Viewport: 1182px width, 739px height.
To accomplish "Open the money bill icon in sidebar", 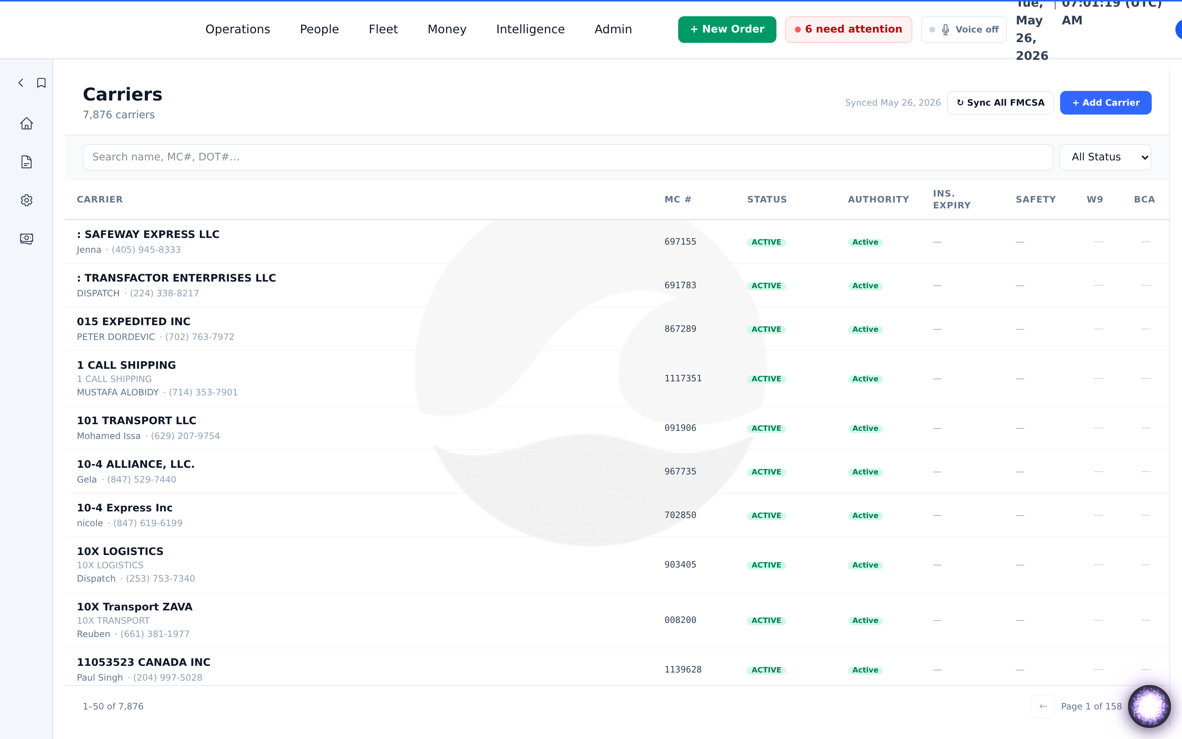I will (26, 239).
